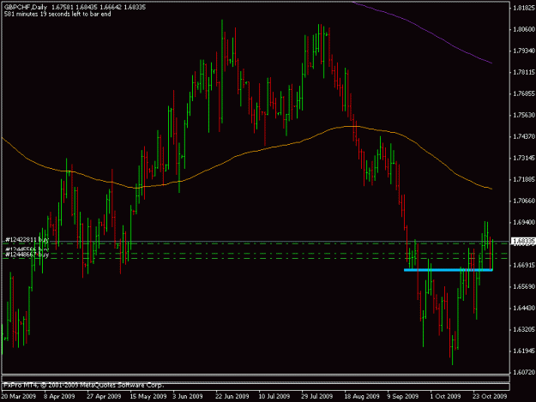Click the 1 Oct 2009 date label
Viewport: 536px width, 402px height.
[445, 396]
